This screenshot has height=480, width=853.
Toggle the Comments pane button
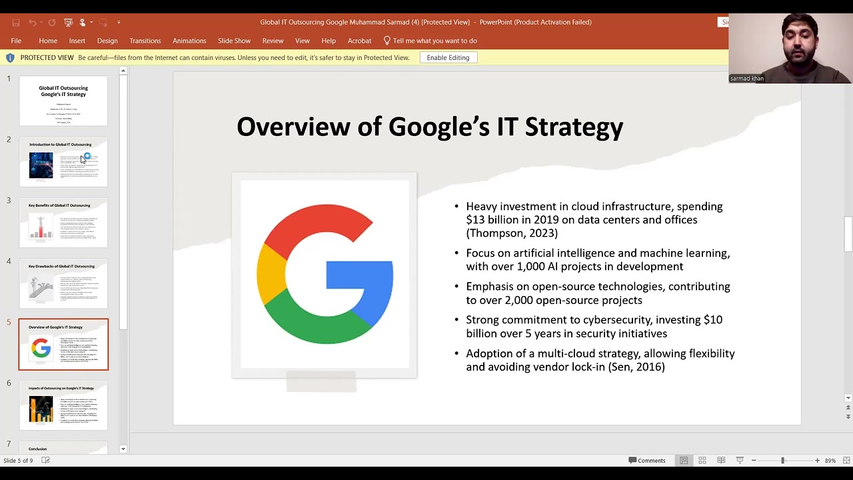[647, 461]
